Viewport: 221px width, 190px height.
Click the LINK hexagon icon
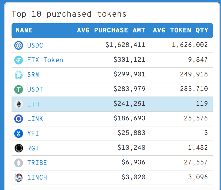[x=18, y=119]
